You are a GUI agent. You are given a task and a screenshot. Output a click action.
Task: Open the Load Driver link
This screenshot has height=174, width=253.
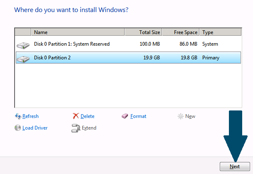[35, 128]
